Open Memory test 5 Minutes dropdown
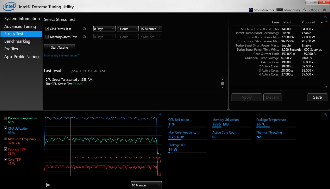Viewport: 330px width, 189px height. click(x=151, y=37)
